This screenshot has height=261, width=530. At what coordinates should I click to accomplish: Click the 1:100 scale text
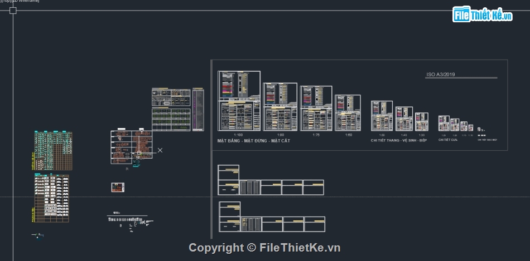(238, 135)
